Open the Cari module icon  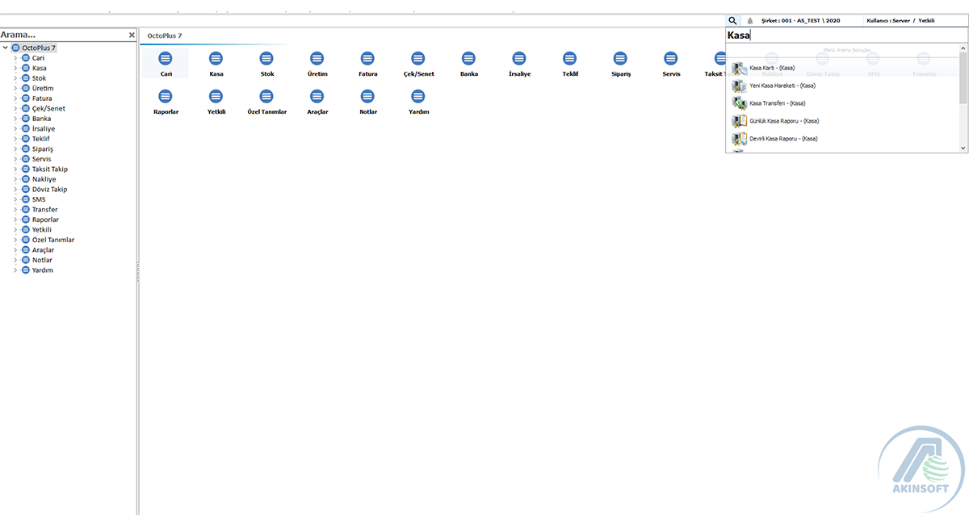coord(166,59)
